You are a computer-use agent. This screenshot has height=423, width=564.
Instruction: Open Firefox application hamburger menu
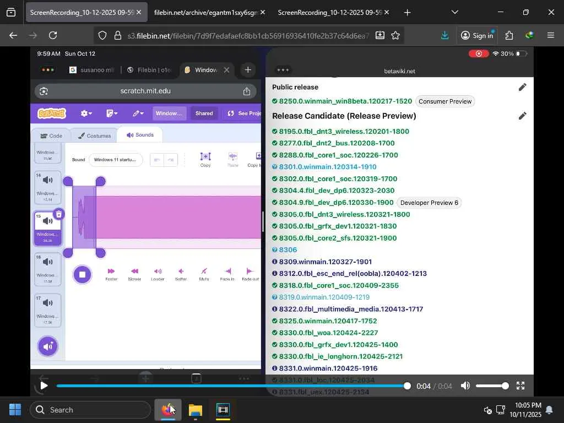(550, 35)
